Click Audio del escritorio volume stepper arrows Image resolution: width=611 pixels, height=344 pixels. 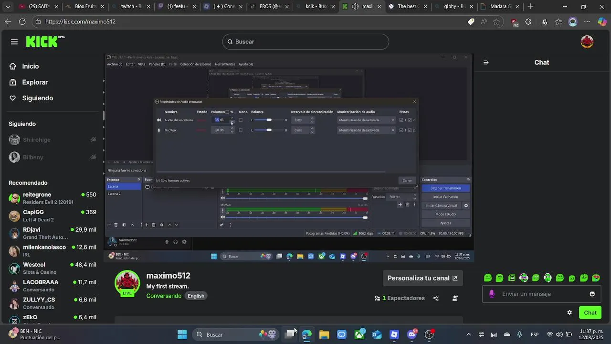tap(232, 120)
